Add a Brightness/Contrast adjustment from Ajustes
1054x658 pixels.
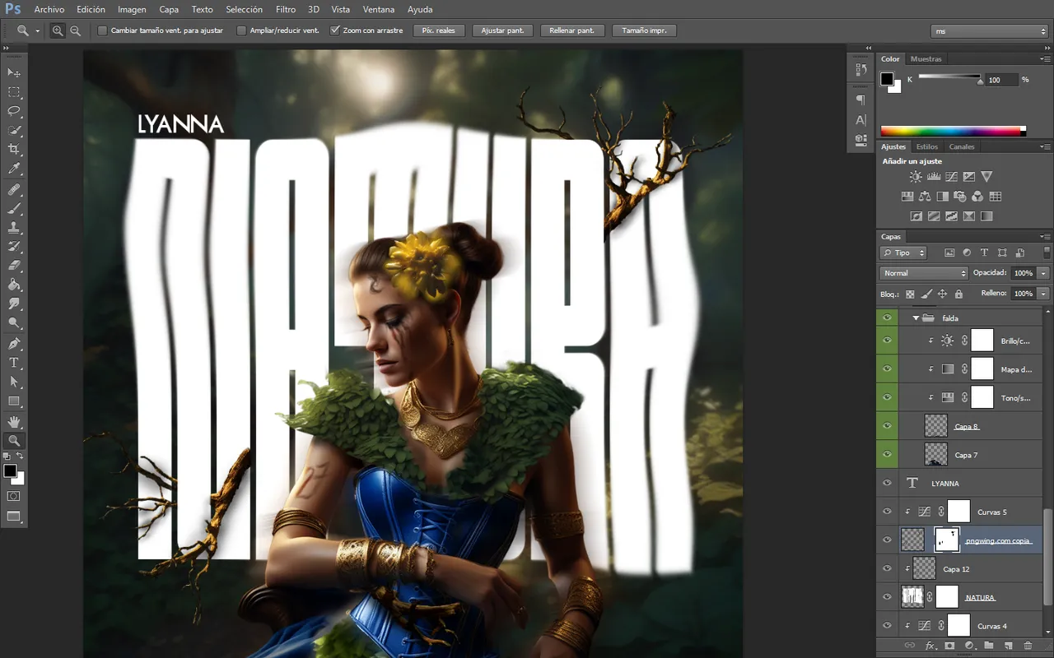[916, 176]
